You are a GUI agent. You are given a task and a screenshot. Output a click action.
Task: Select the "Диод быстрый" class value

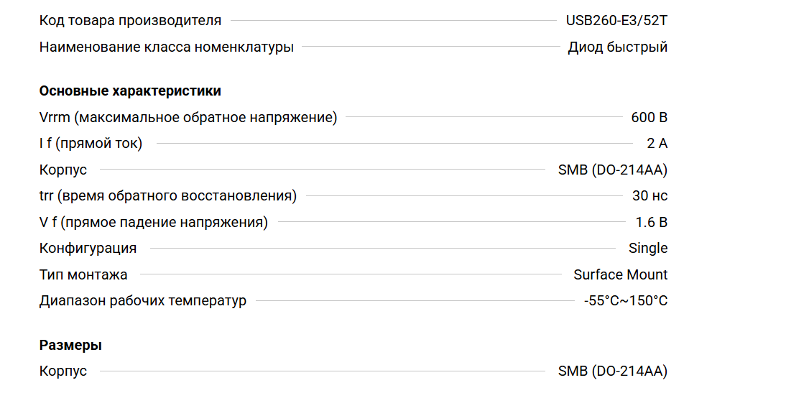pyautogui.click(x=617, y=47)
